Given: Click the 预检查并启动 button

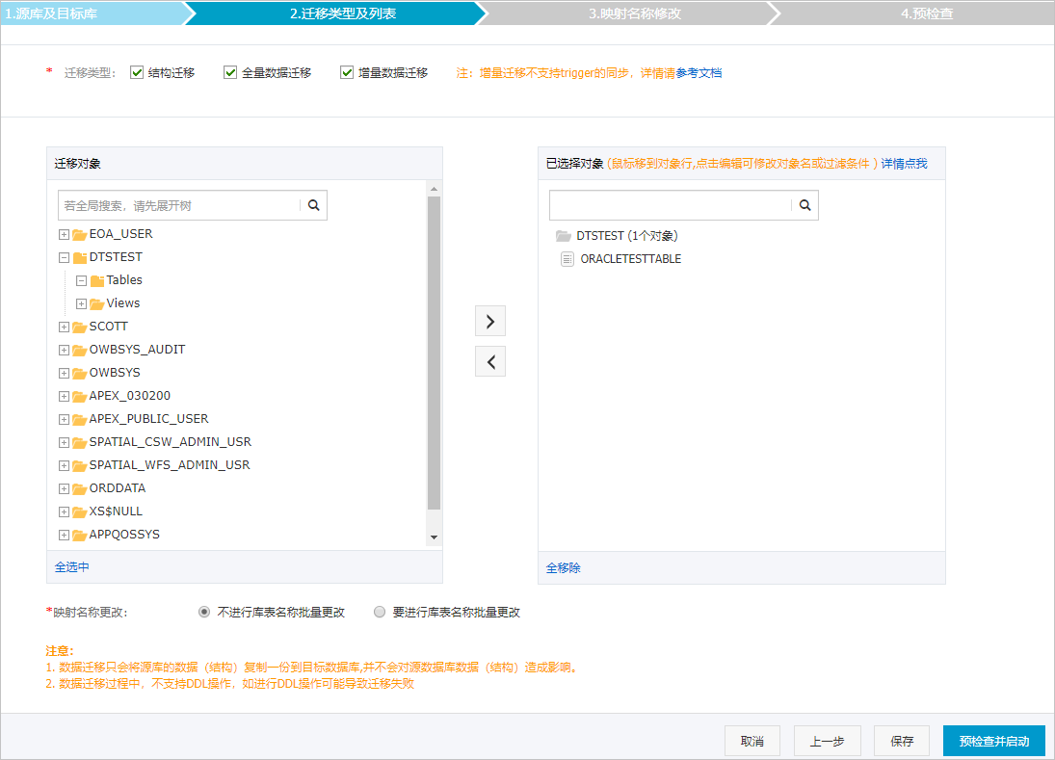Looking at the screenshot, I should click(x=993, y=741).
